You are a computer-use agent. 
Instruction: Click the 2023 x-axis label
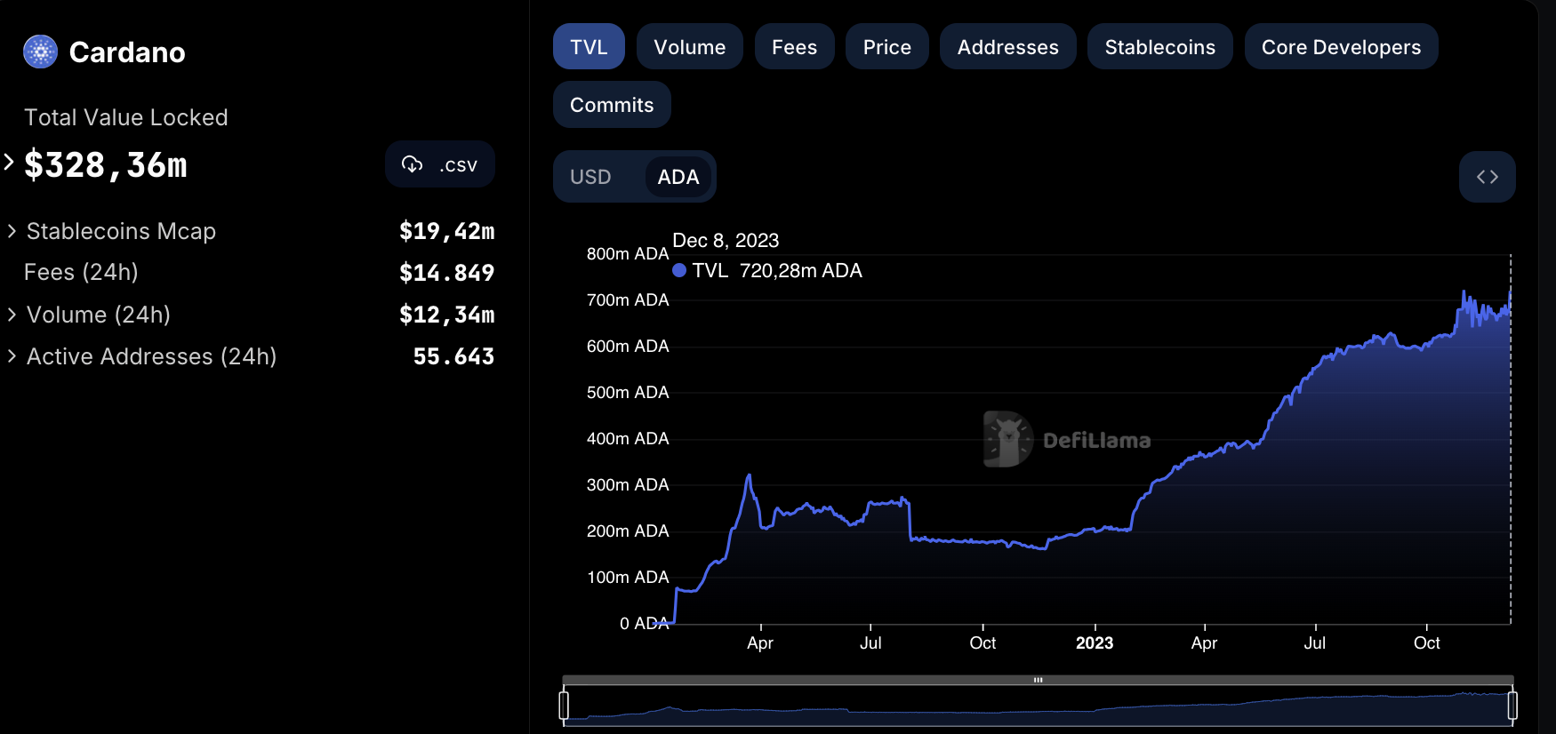click(x=1095, y=643)
